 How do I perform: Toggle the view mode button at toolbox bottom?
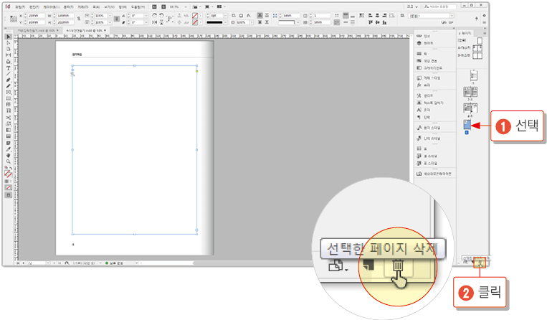pyautogui.click(x=9, y=195)
